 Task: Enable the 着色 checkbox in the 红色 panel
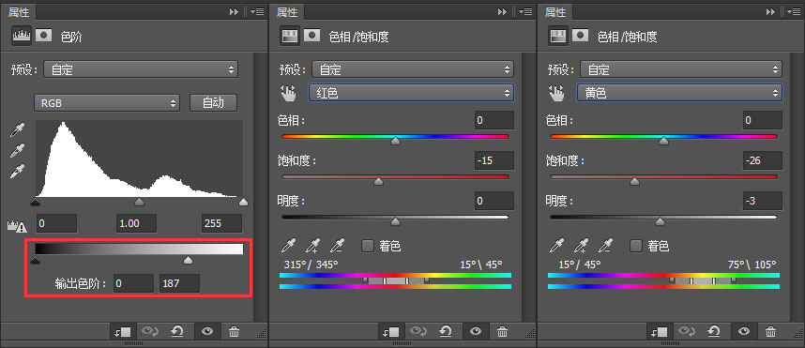pyautogui.click(x=368, y=246)
